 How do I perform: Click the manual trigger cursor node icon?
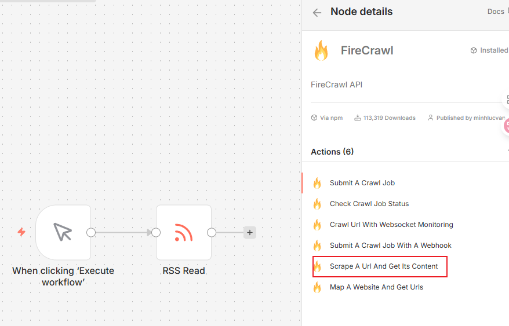63,233
